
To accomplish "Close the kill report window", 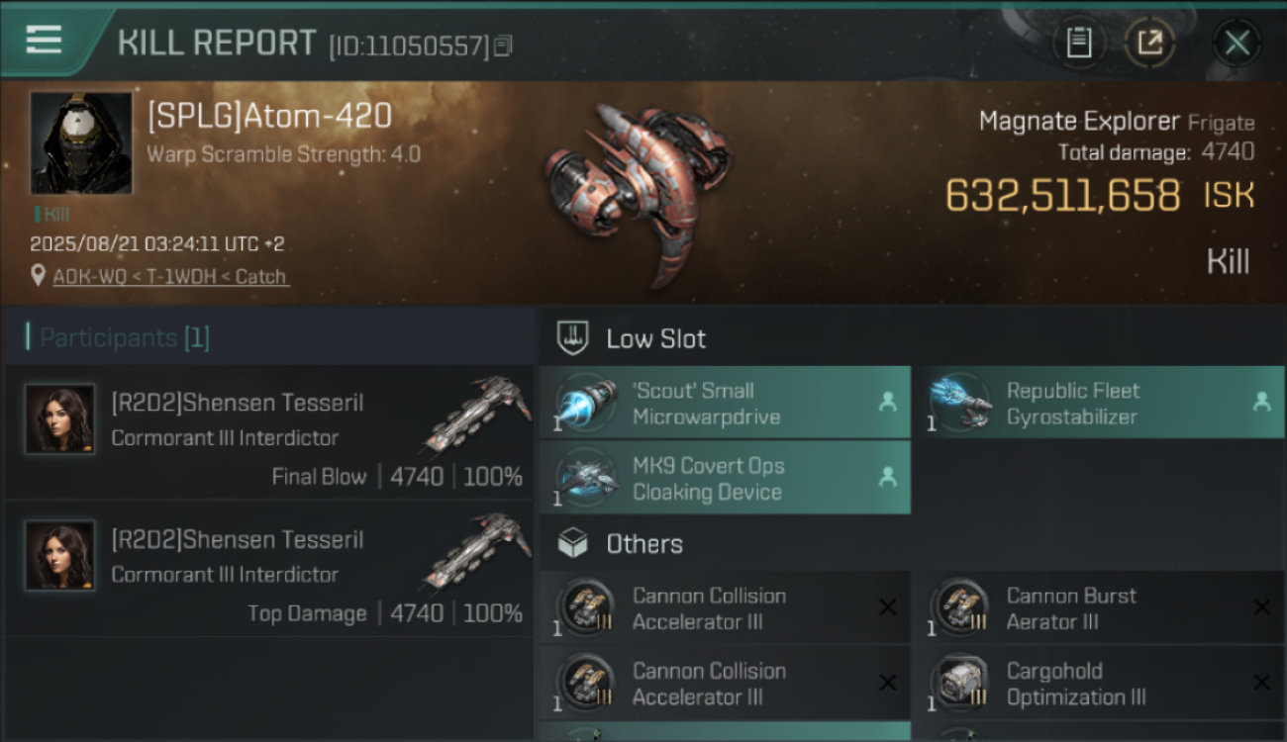I will click(1237, 43).
